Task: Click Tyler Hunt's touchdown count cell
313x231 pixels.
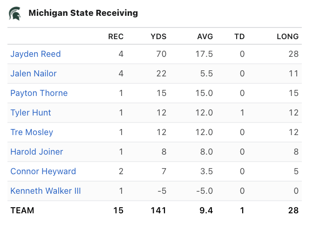Action: click(242, 113)
